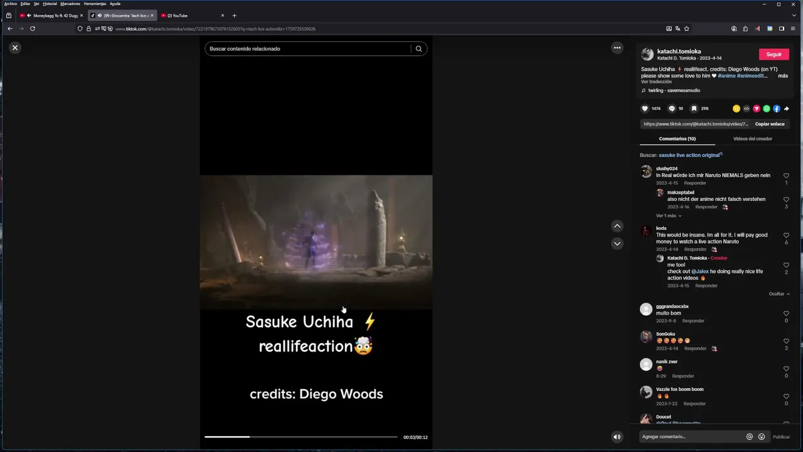Go to next video with down arrow
Screen dimensions: 803x452
tap(617, 244)
